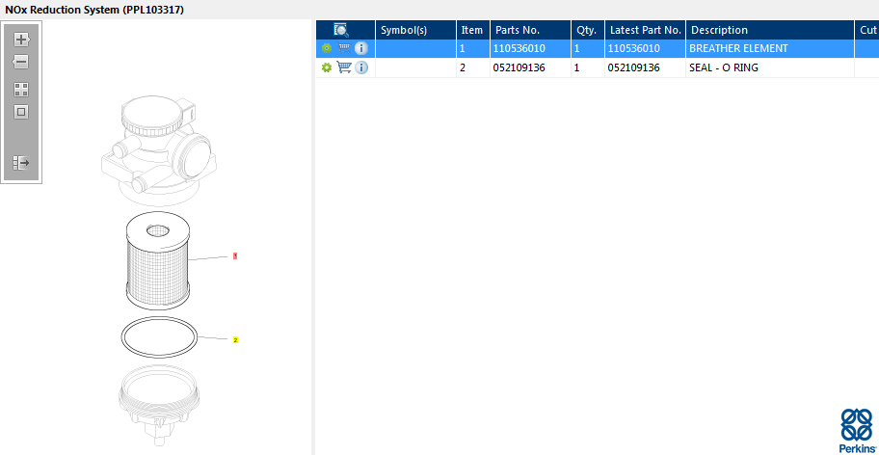879x455 pixels.
Task: Open info for SEAL - O RING row
Action: point(361,67)
